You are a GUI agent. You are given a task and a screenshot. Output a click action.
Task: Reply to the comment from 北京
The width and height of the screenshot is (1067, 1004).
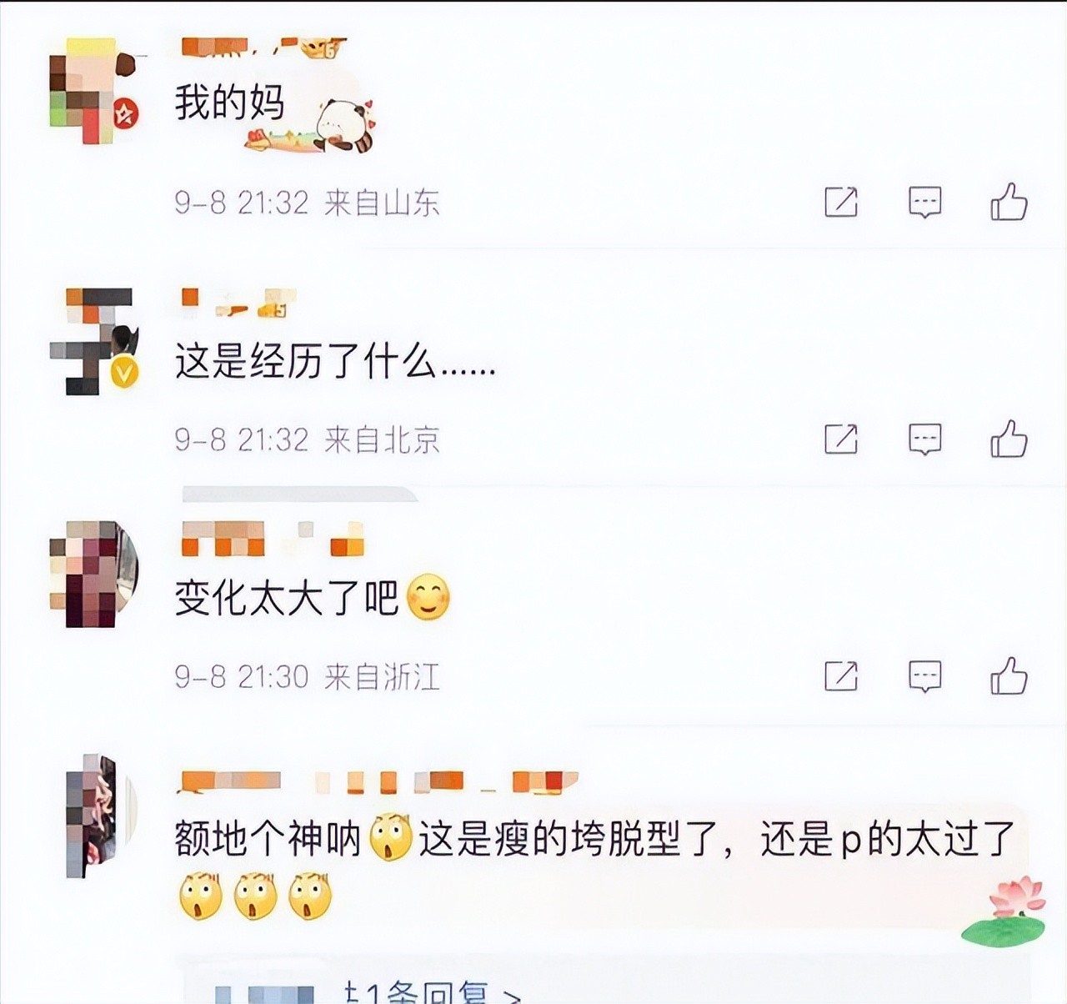coord(924,439)
